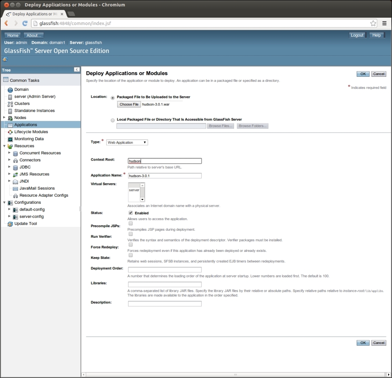Click the Deployment Order input field
392x378 pixels.
[x=165, y=270]
